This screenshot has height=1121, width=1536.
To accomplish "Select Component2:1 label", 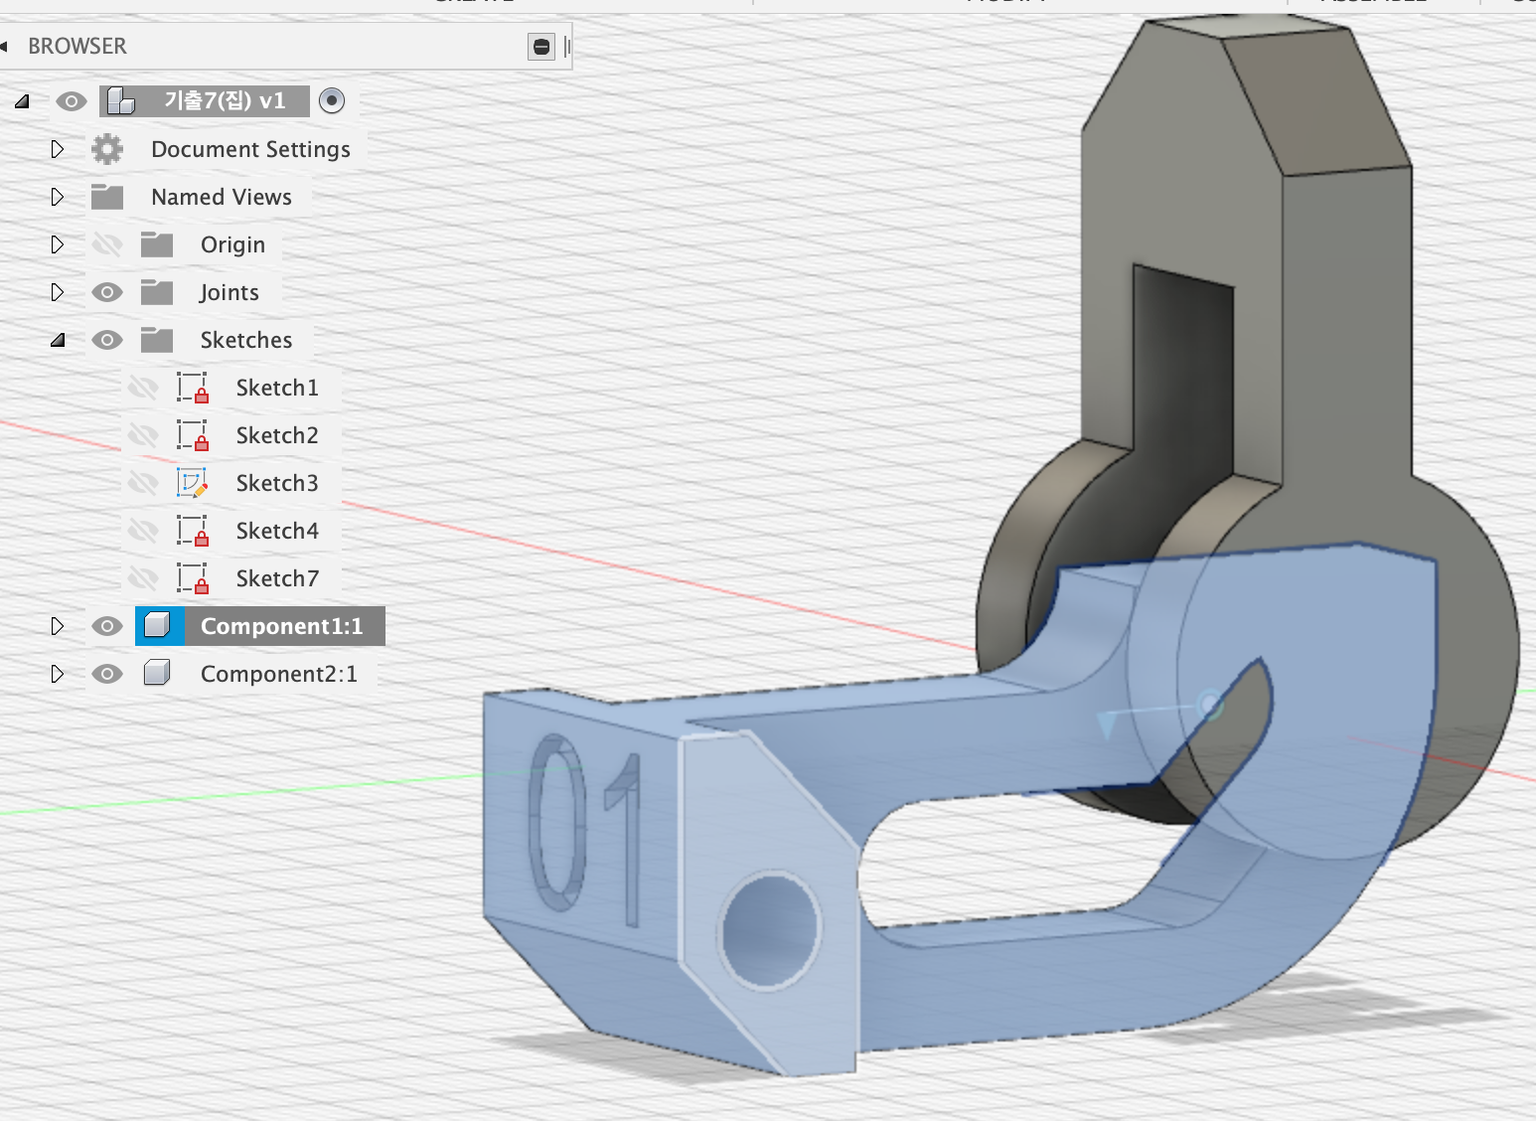I will [279, 674].
